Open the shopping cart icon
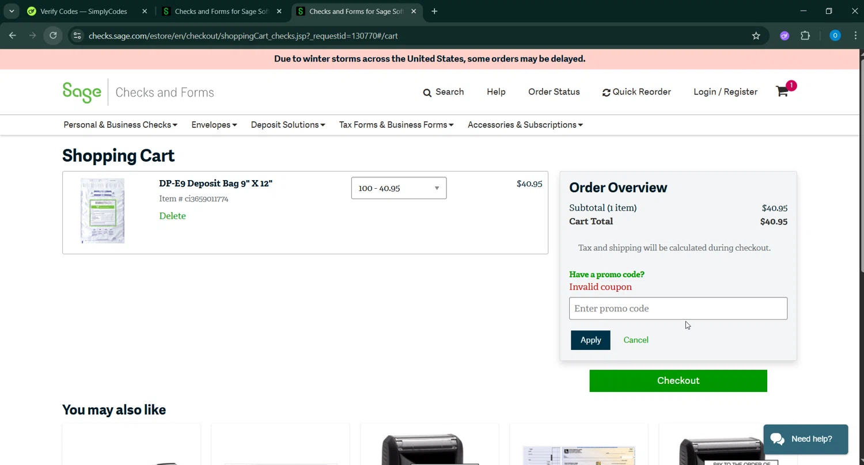This screenshot has width=864, height=465. [x=782, y=92]
